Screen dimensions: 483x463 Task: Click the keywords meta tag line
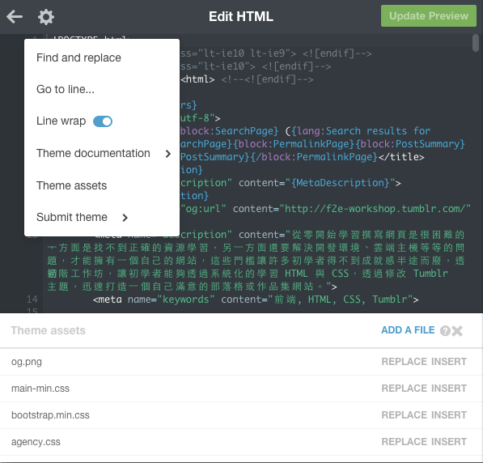(x=256, y=299)
